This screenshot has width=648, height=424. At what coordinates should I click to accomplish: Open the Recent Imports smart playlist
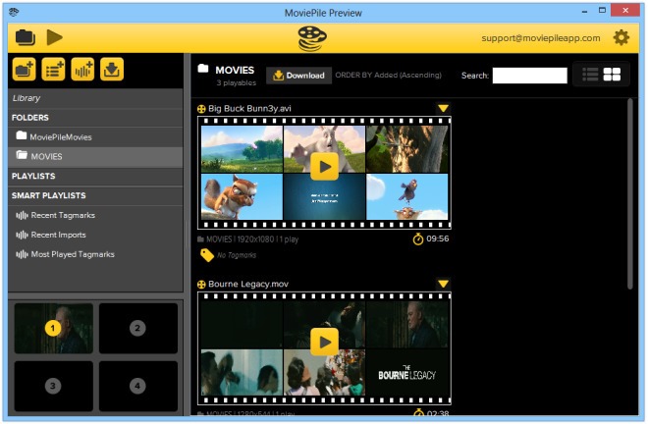coord(58,235)
